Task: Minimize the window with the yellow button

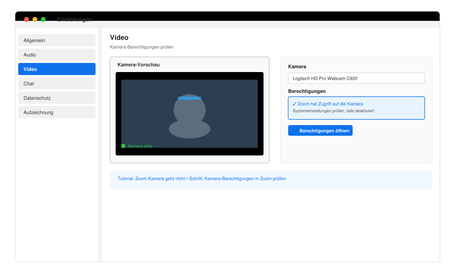Action: pyautogui.click(x=35, y=19)
